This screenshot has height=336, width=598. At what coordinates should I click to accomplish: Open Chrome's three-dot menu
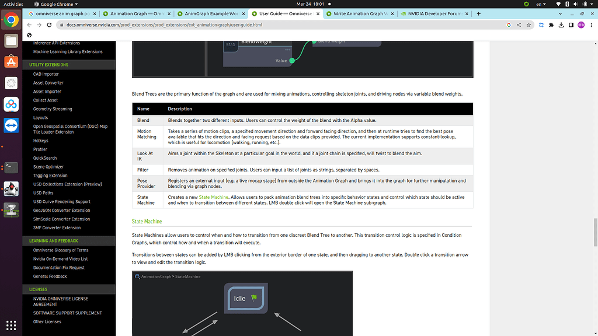592,25
